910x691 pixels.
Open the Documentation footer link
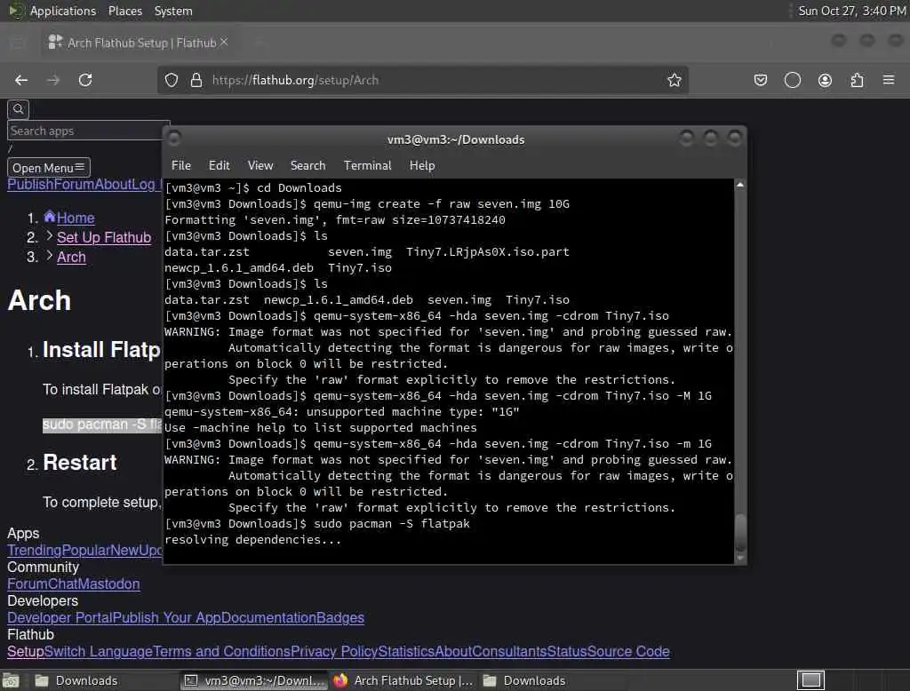click(x=268, y=617)
